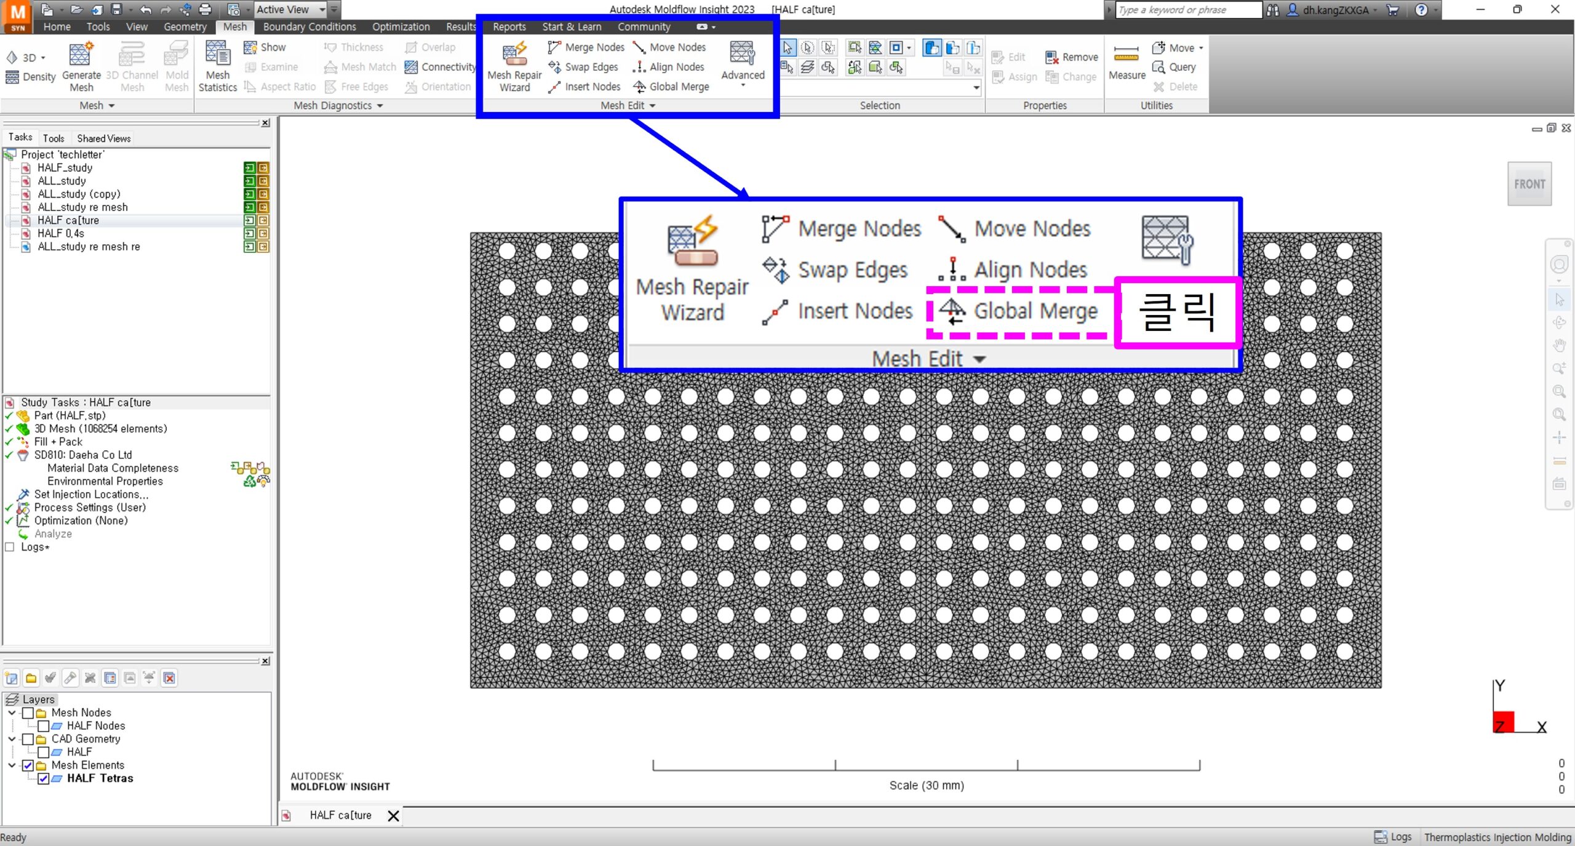
Task: Collapse the Mesh Nodes layer group
Action: (x=12, y=713)
